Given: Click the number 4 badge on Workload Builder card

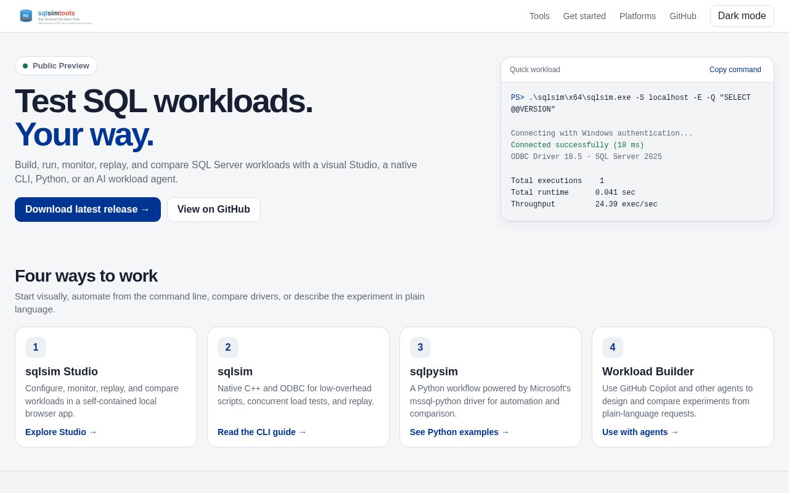Looking at the screenshot, I should pyautogui.click(x=613, y=348).
